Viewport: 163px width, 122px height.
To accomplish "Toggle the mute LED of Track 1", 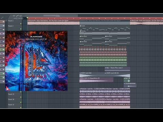I will click(21, 24).
